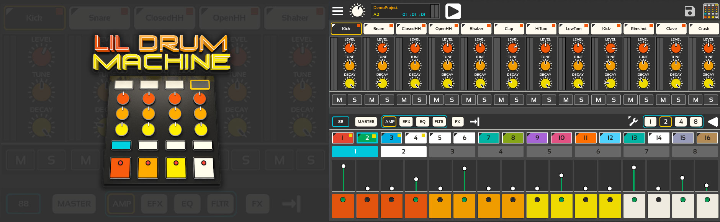Click the 01:01:01 position counter

pos(414,15)
